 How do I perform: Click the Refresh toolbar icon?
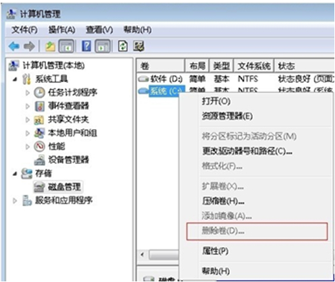click(122, 46)
